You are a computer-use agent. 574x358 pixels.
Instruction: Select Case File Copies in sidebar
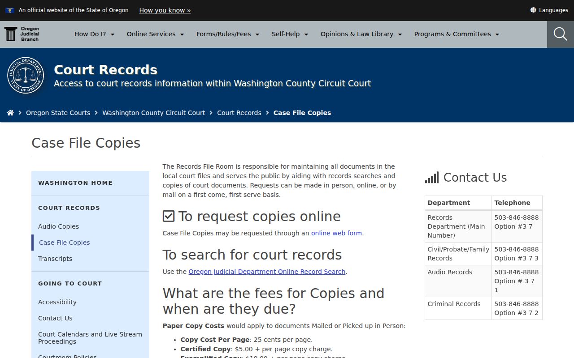(x=65, y=243)
